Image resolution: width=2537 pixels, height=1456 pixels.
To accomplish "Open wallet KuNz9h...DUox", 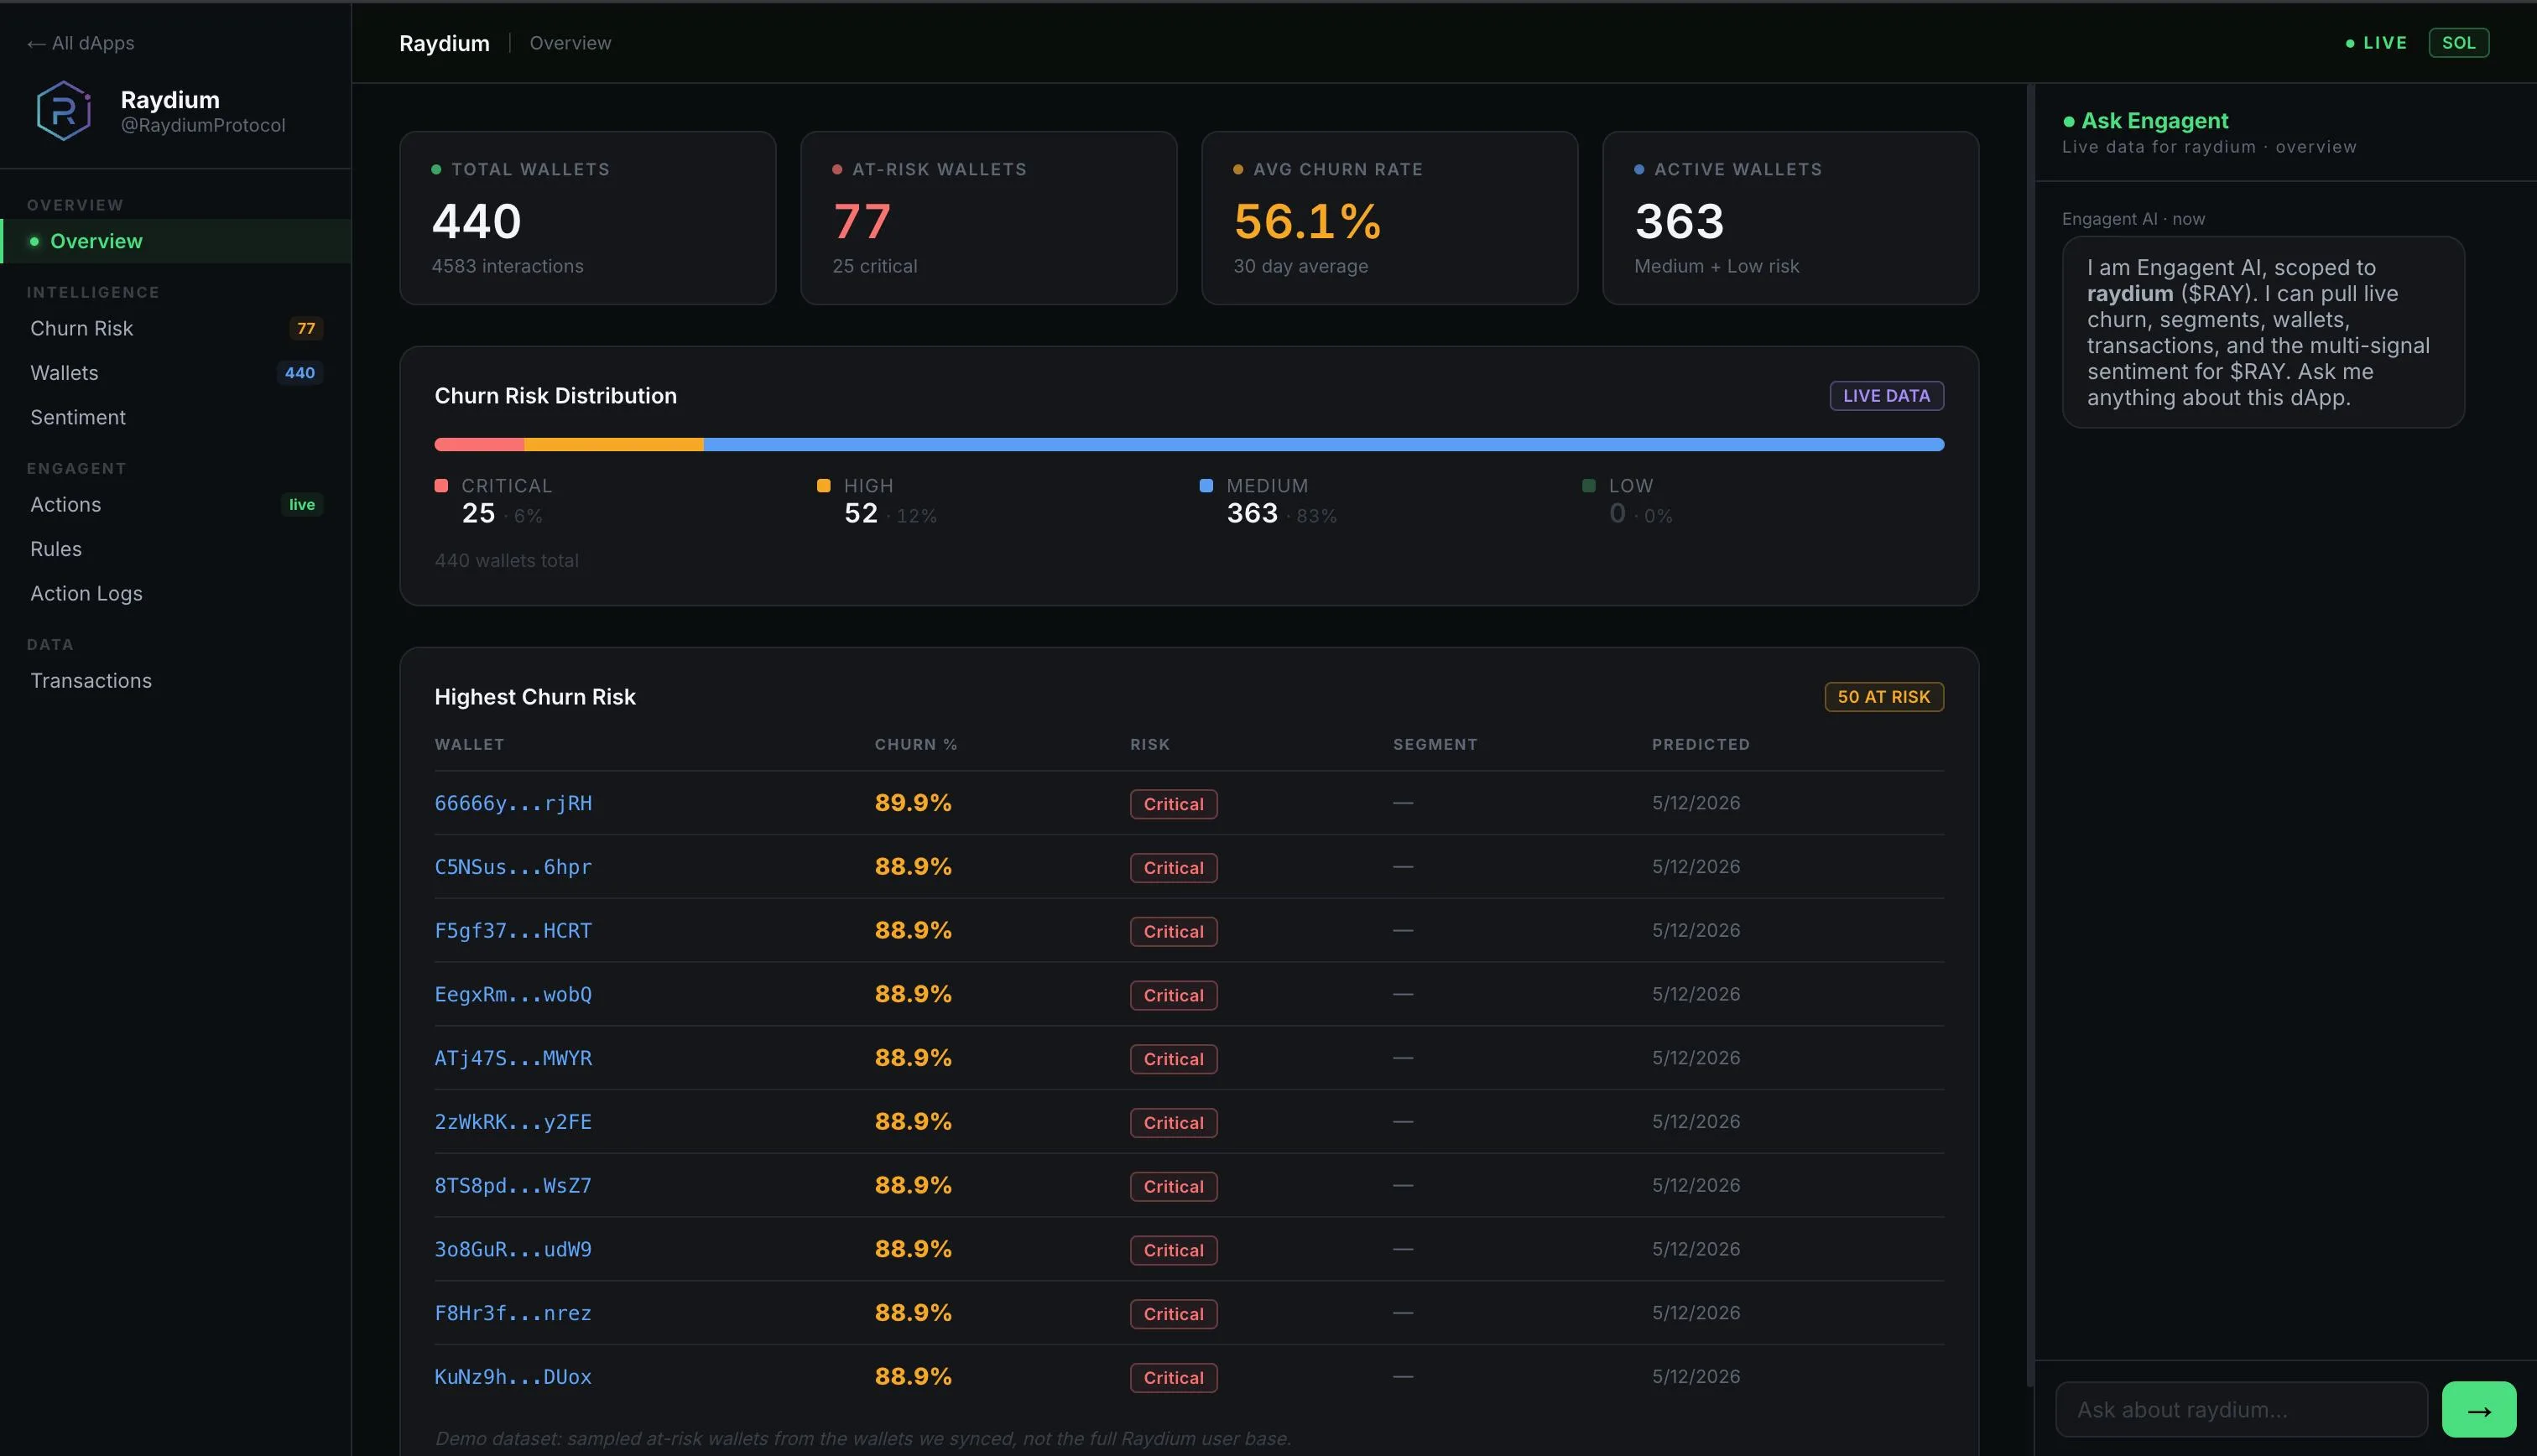I will pos(513,1377).
